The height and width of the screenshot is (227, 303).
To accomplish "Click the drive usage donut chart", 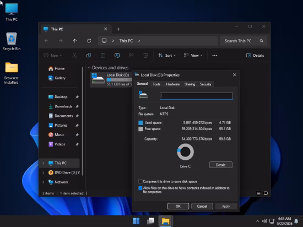I will 185,152.
